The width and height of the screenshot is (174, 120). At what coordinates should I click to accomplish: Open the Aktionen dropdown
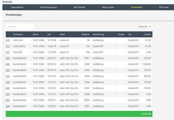[x=144, y=26]
